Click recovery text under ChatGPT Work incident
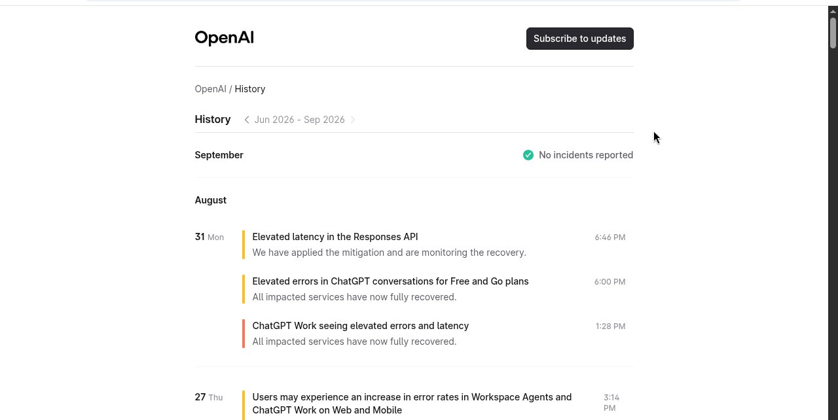Screen dimensions: 838x420 (x=354, y=341)
